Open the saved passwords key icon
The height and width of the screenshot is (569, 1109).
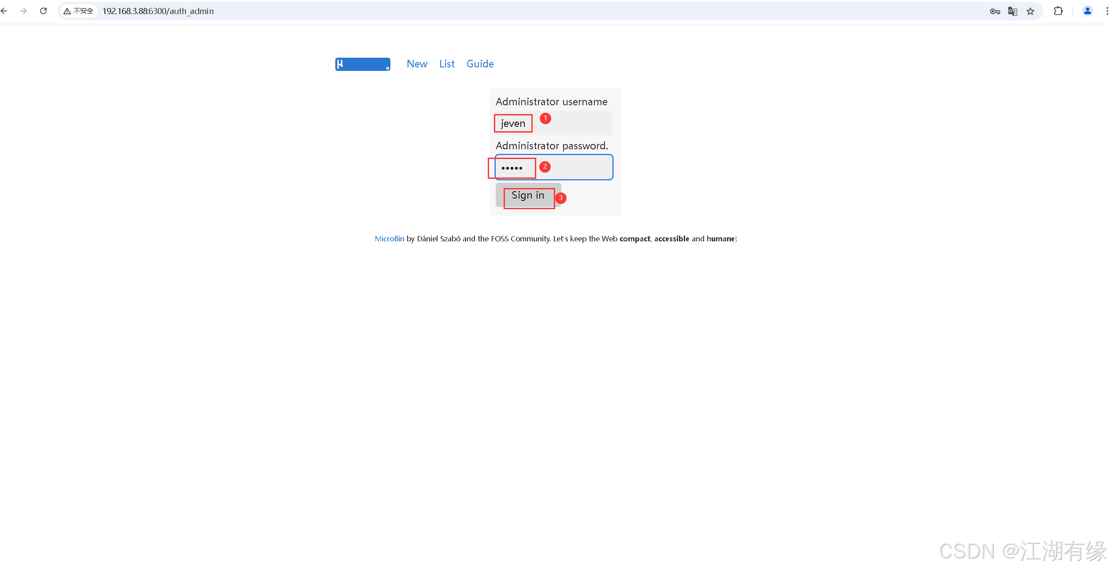pyautogui.click(x=994, y=11)
